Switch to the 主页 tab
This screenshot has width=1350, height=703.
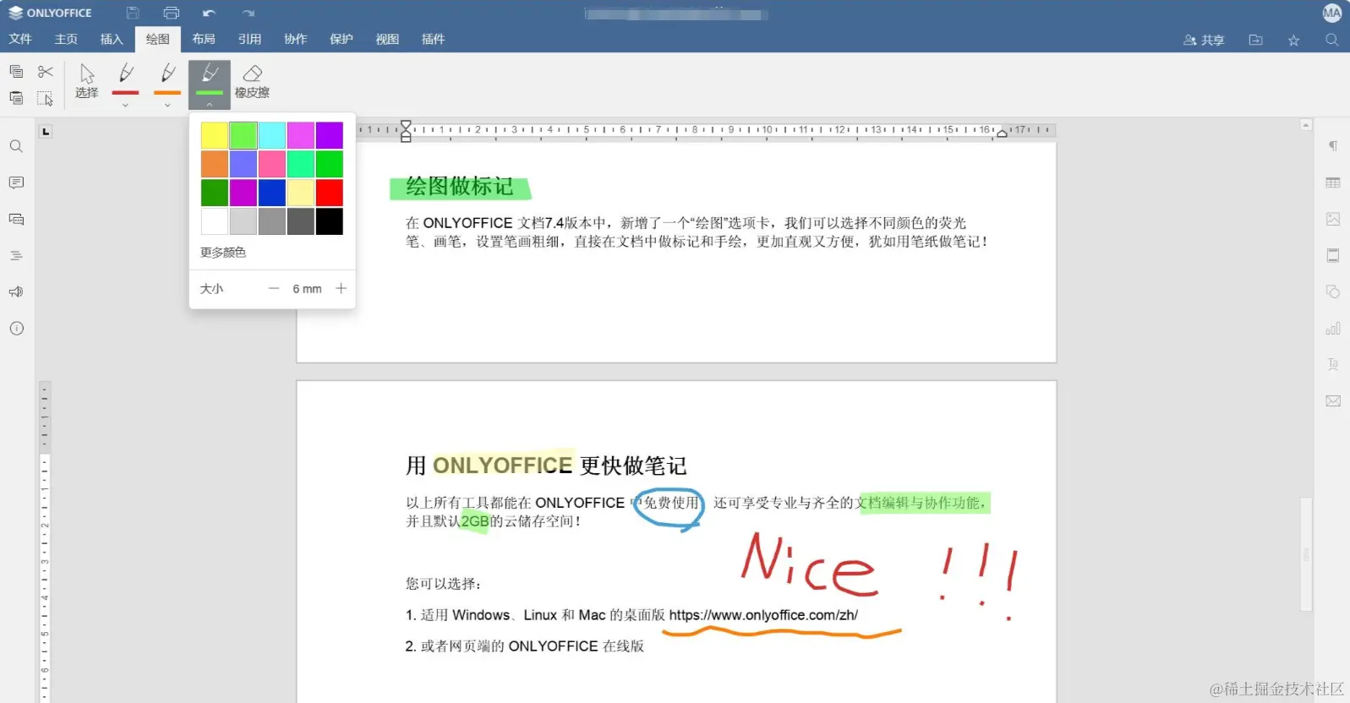click(x=66, y=39)
